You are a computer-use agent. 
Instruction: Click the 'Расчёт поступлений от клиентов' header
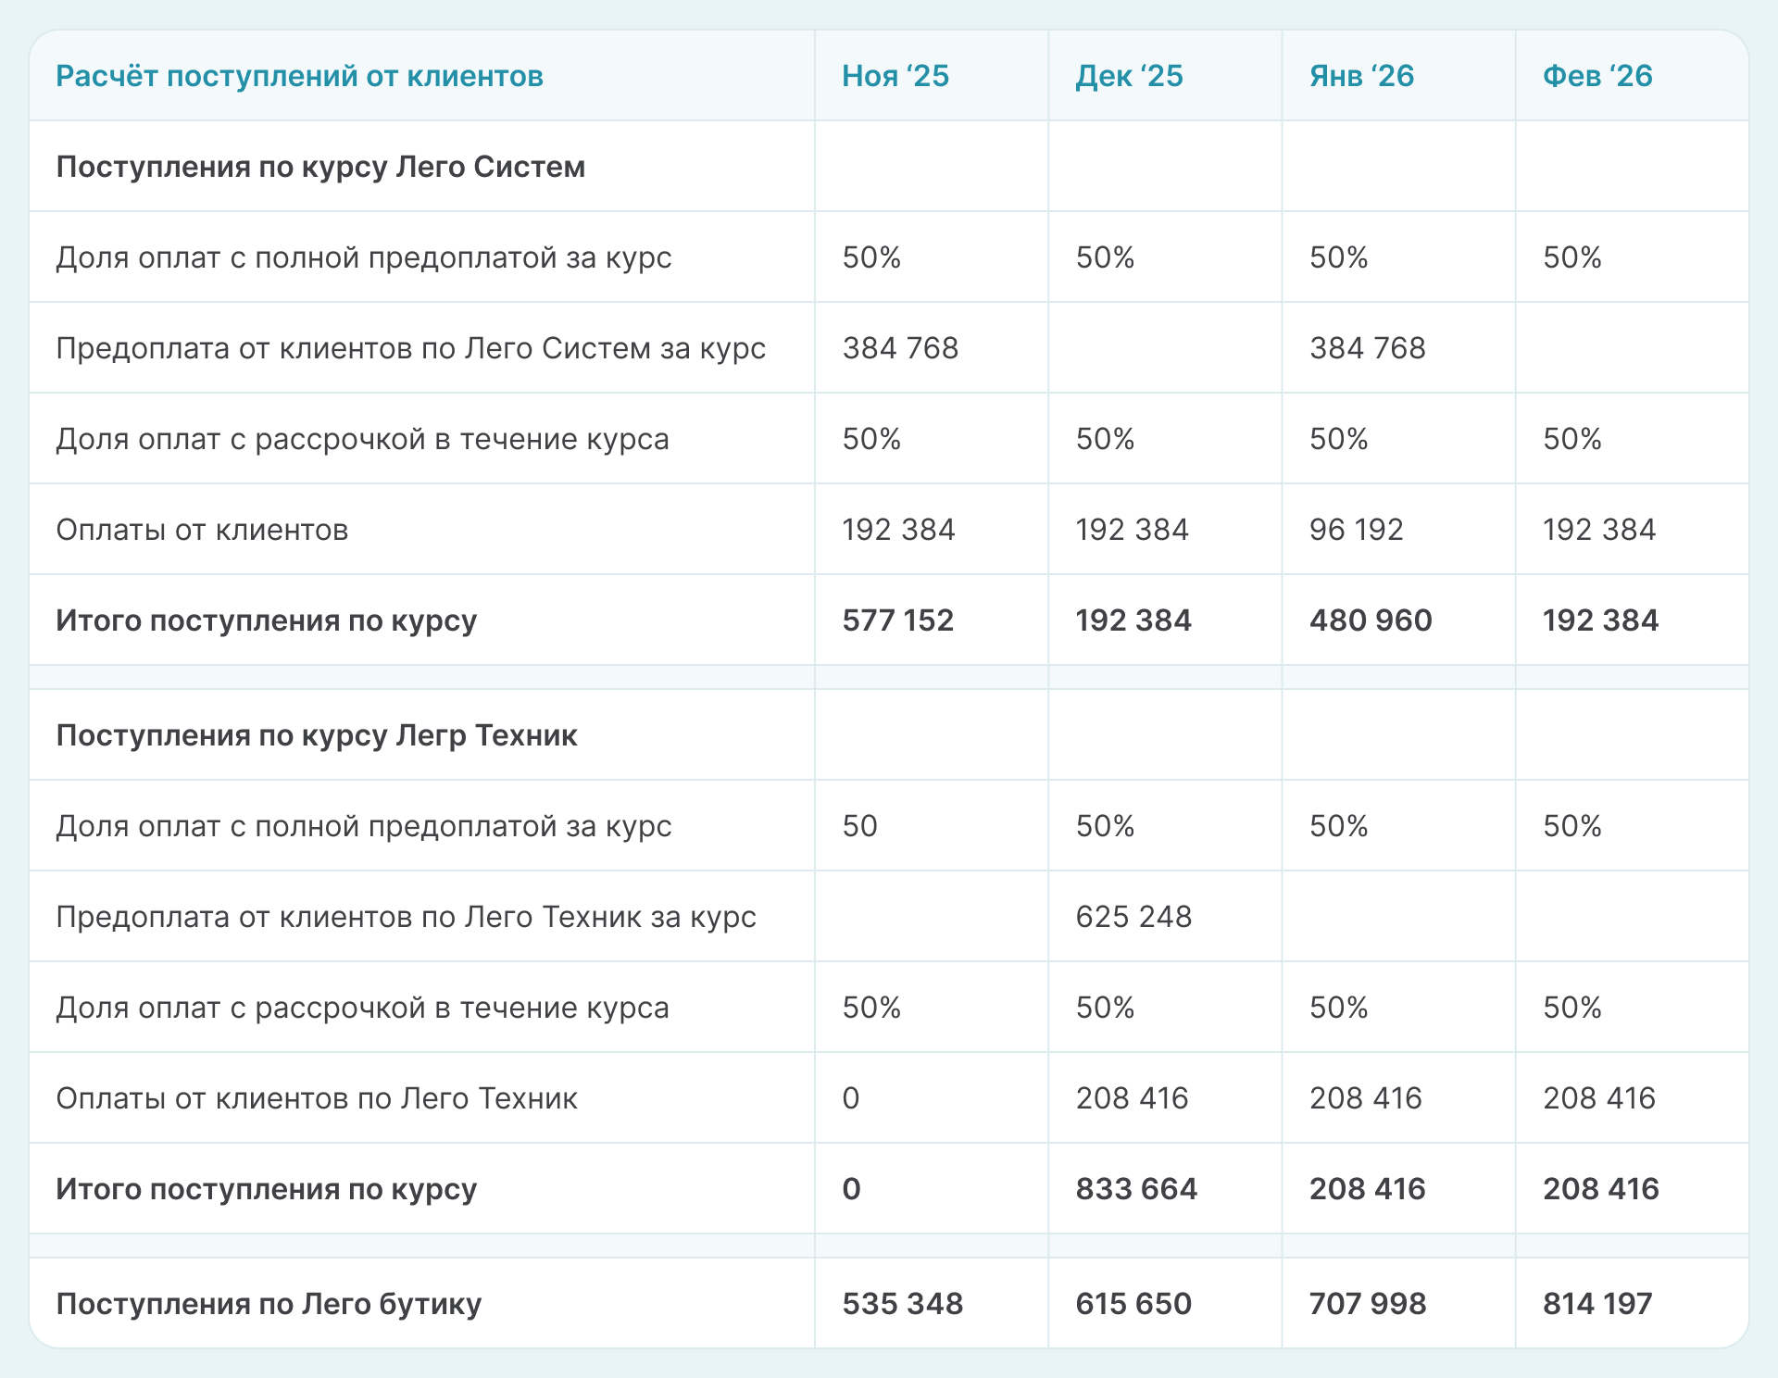point(299,76)
